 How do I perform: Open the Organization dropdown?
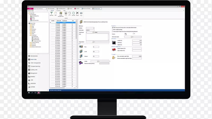tap(93, 42)
